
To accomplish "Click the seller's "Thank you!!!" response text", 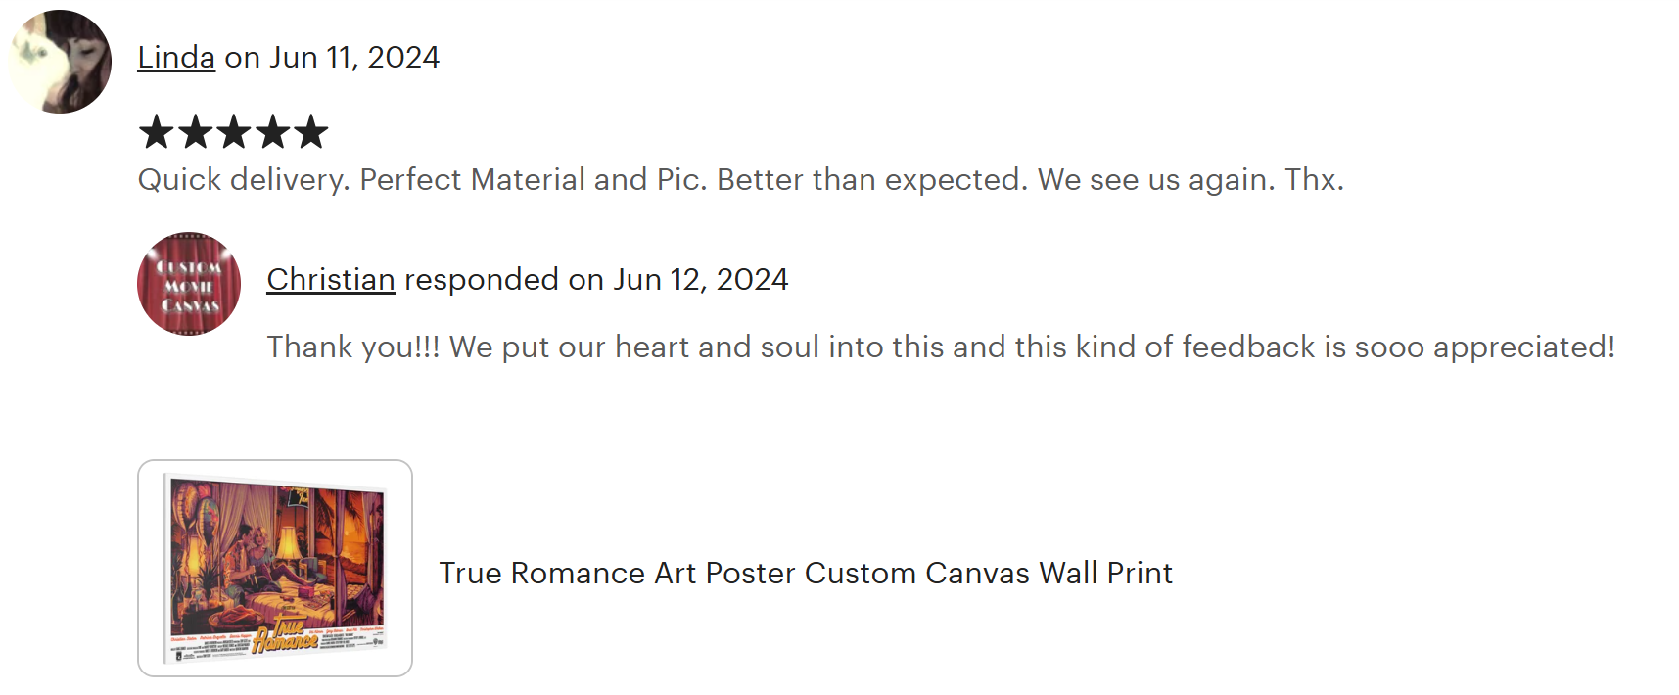I will [x=353, y=347].
